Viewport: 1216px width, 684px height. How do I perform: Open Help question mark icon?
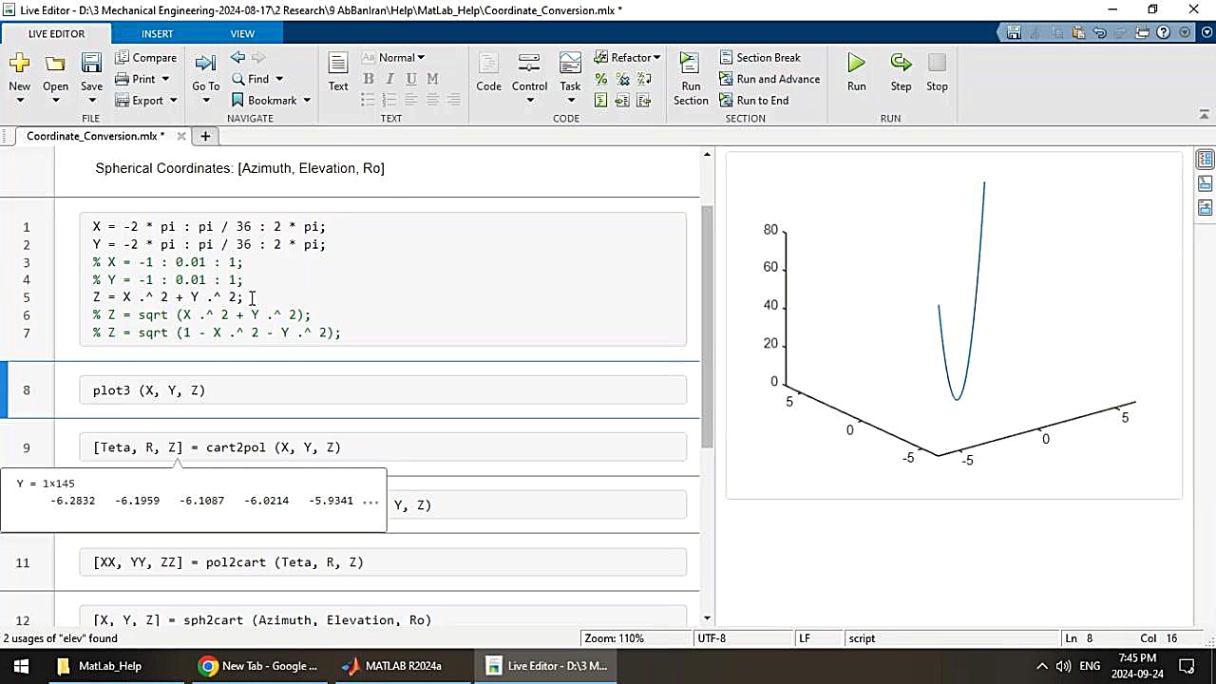point(1164,32)
